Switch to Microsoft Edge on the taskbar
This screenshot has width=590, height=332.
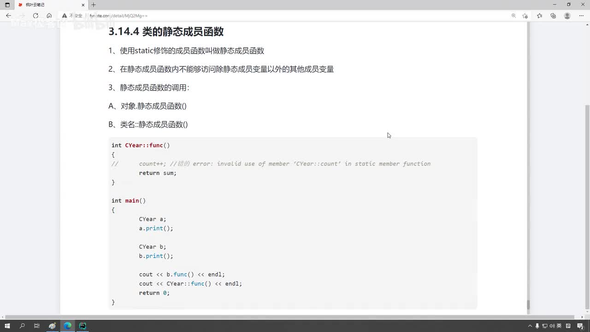[67, 326]
